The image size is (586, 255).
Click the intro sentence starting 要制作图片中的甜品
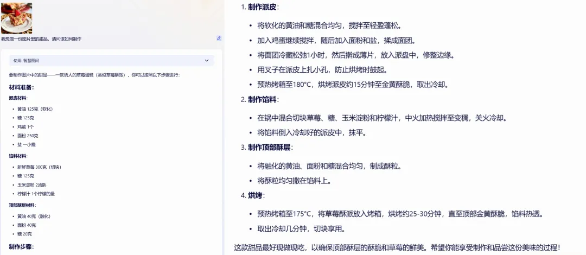click(94, 75)
